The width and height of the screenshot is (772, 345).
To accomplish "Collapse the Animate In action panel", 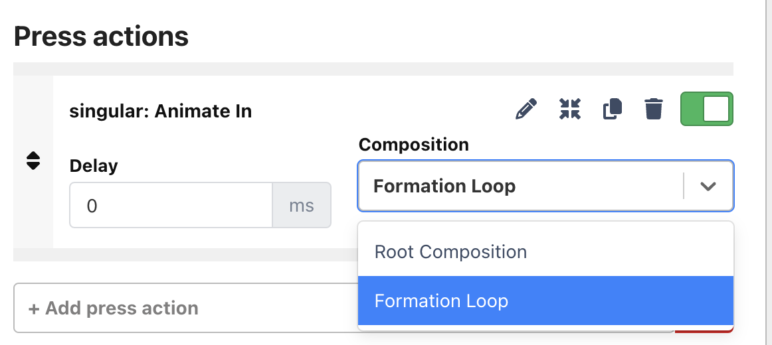I will click(569, 109).
